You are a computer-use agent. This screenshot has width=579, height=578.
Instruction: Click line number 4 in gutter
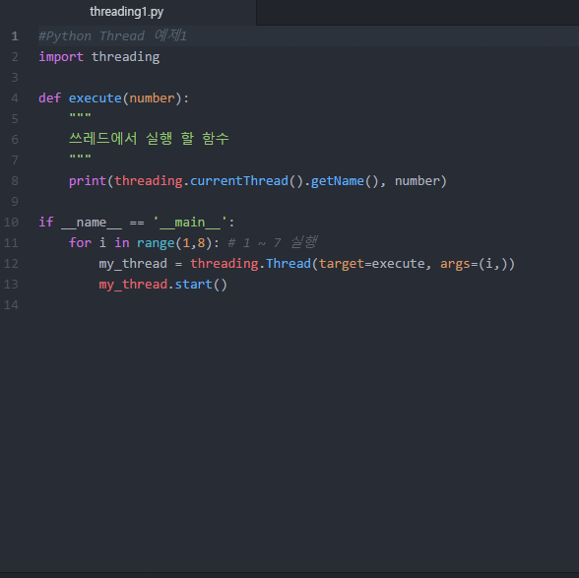pyautogui.click(x=15, y=98)
